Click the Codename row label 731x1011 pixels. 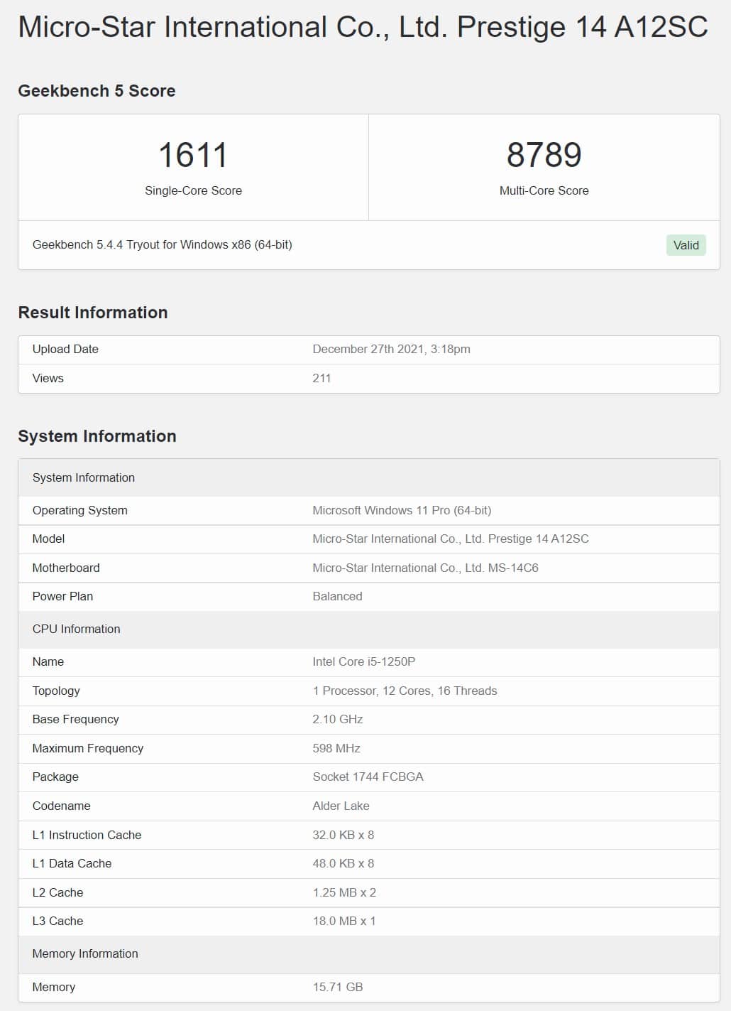[x=62, y=806]
